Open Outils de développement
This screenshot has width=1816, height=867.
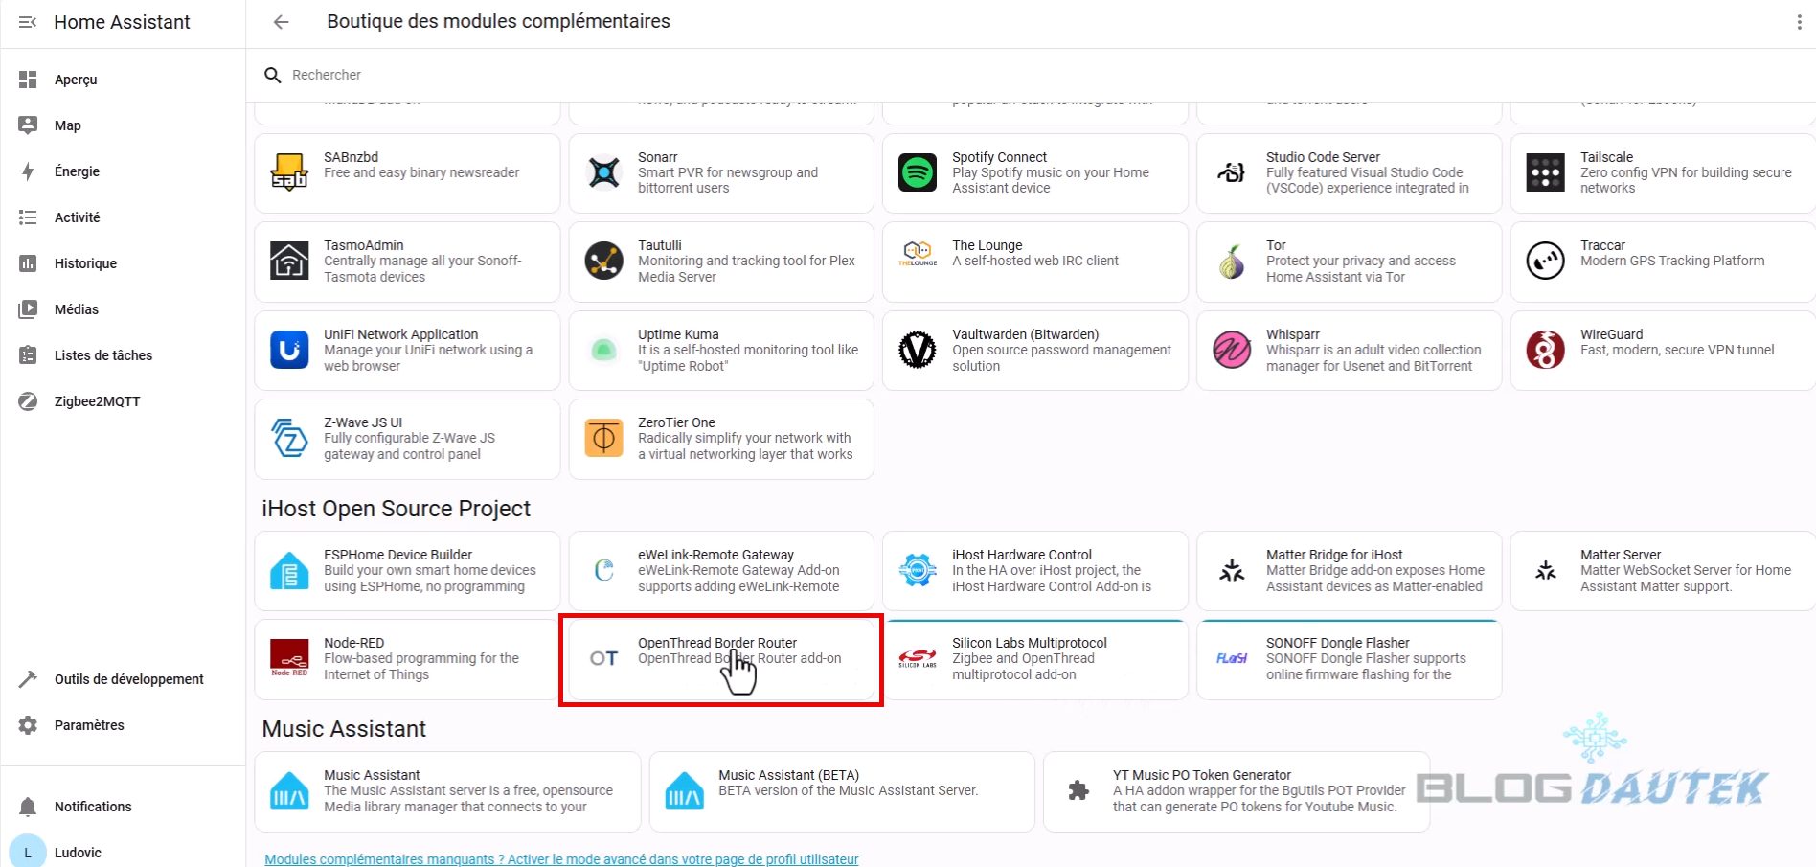pyautogui.click(x=128, y=679)
